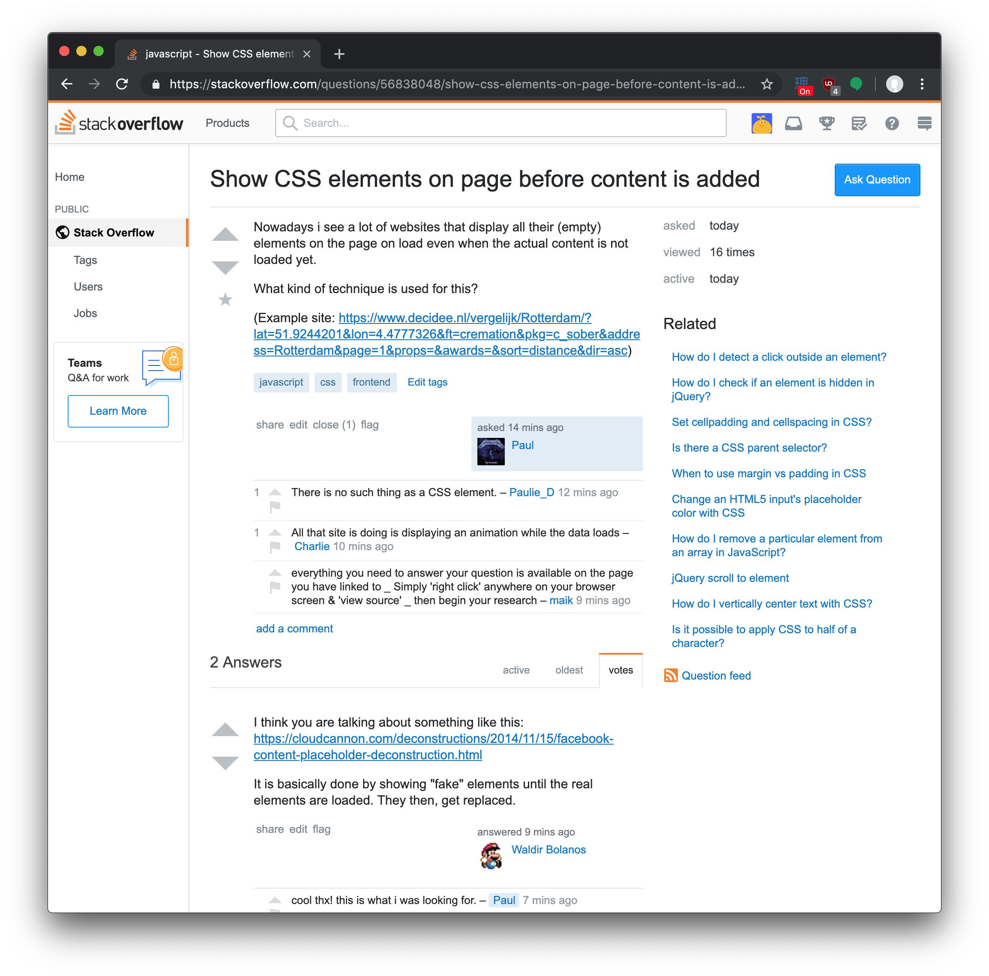Screen dimensions: 989x976
Task: Expand the javascript tag filter
Action: click(281, 383)
